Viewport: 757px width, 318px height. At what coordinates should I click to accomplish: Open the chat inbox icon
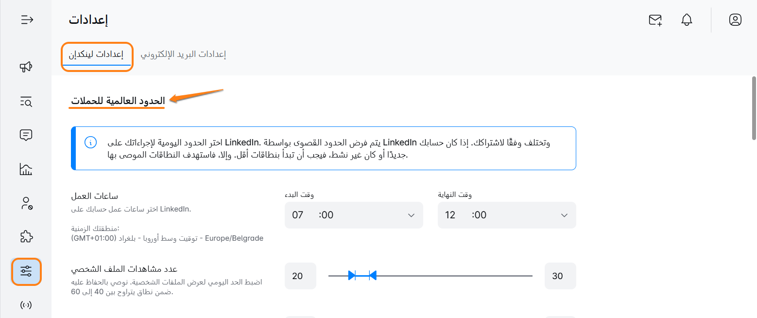coord(26,135)
